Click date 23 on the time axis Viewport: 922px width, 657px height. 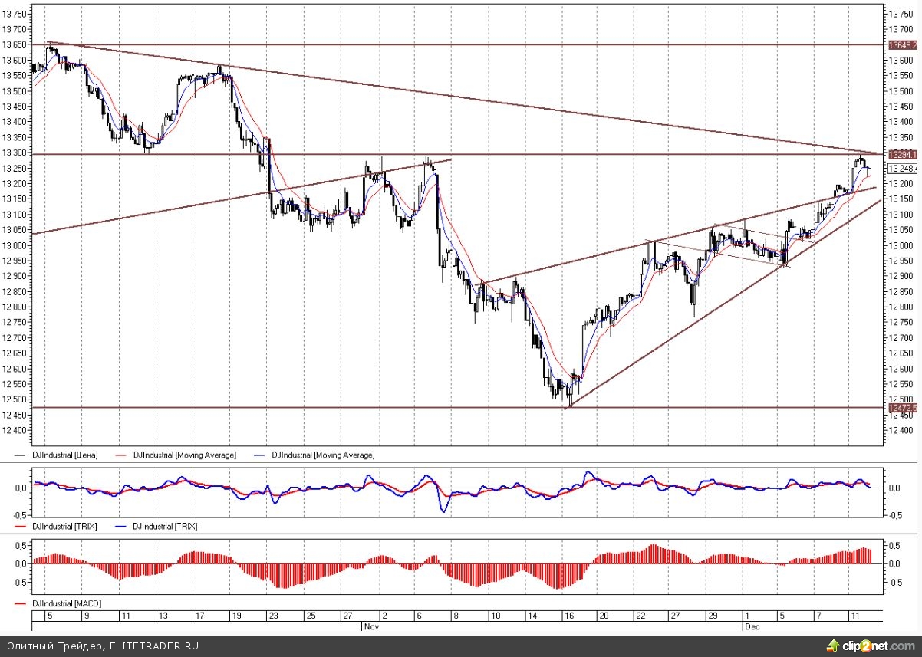tap(274, 616)
